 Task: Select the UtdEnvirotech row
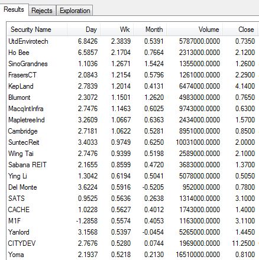coord(132,41)
